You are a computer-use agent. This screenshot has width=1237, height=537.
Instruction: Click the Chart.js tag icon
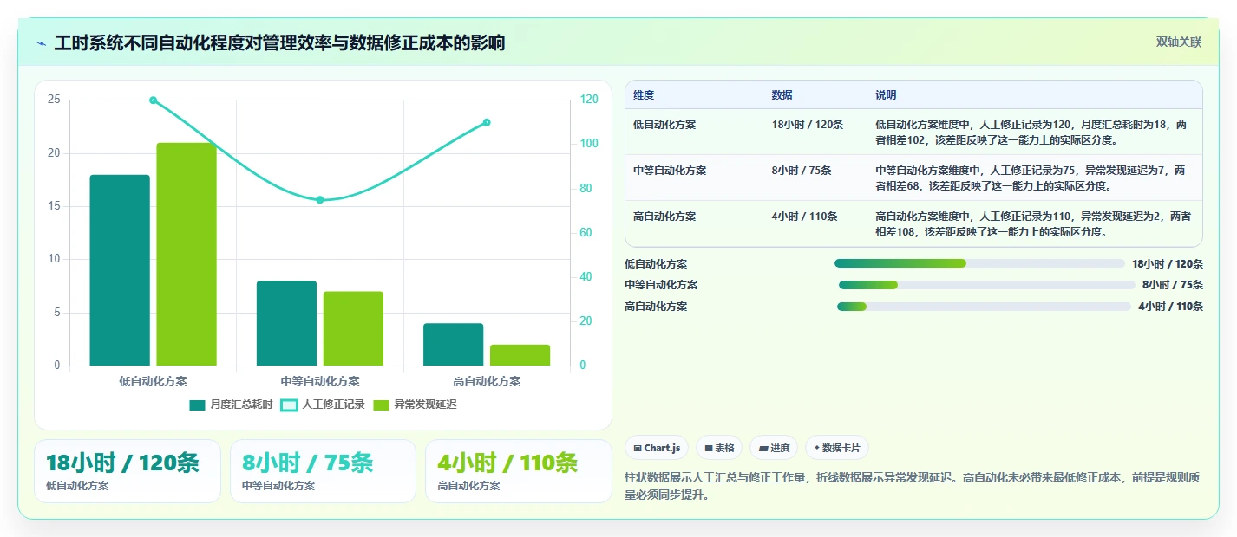(x=638, y=448)
